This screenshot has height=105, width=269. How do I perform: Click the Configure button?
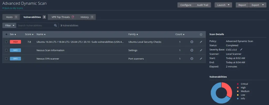185,5
